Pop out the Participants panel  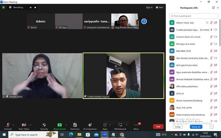pos(213,8)
